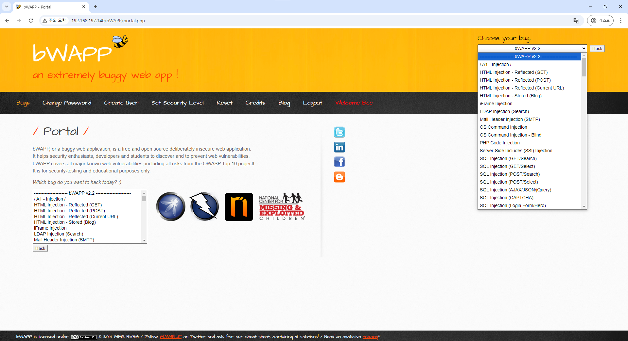Click Reset in navigation bar
628x341 pixels.
click(224, 103)
